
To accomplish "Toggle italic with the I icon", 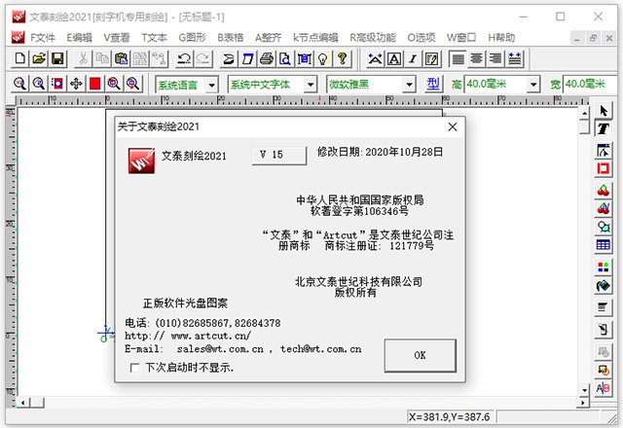I will pos(413,59).
